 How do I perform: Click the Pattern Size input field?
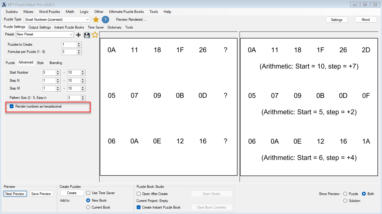[74, 98]
